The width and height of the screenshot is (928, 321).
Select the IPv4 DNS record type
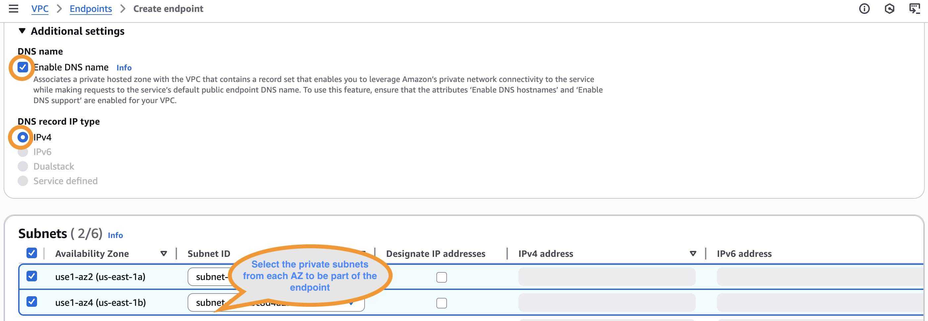[x=23, y=137]
